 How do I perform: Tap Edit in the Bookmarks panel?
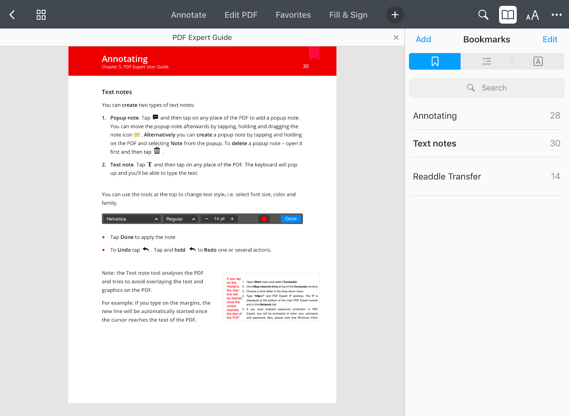(550, 39)
